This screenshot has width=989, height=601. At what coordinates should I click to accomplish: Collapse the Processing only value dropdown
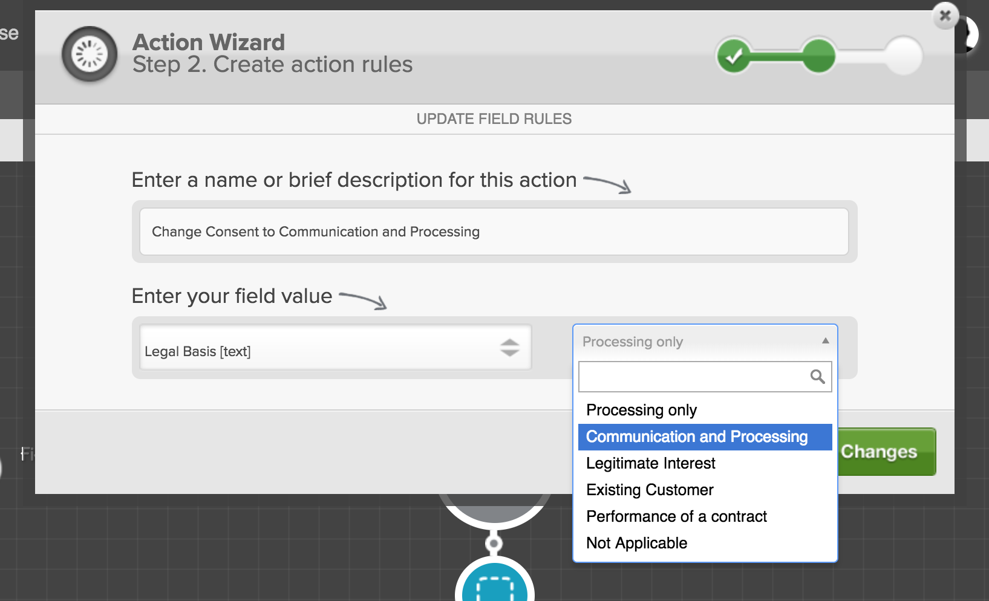[x=705, y=342]
